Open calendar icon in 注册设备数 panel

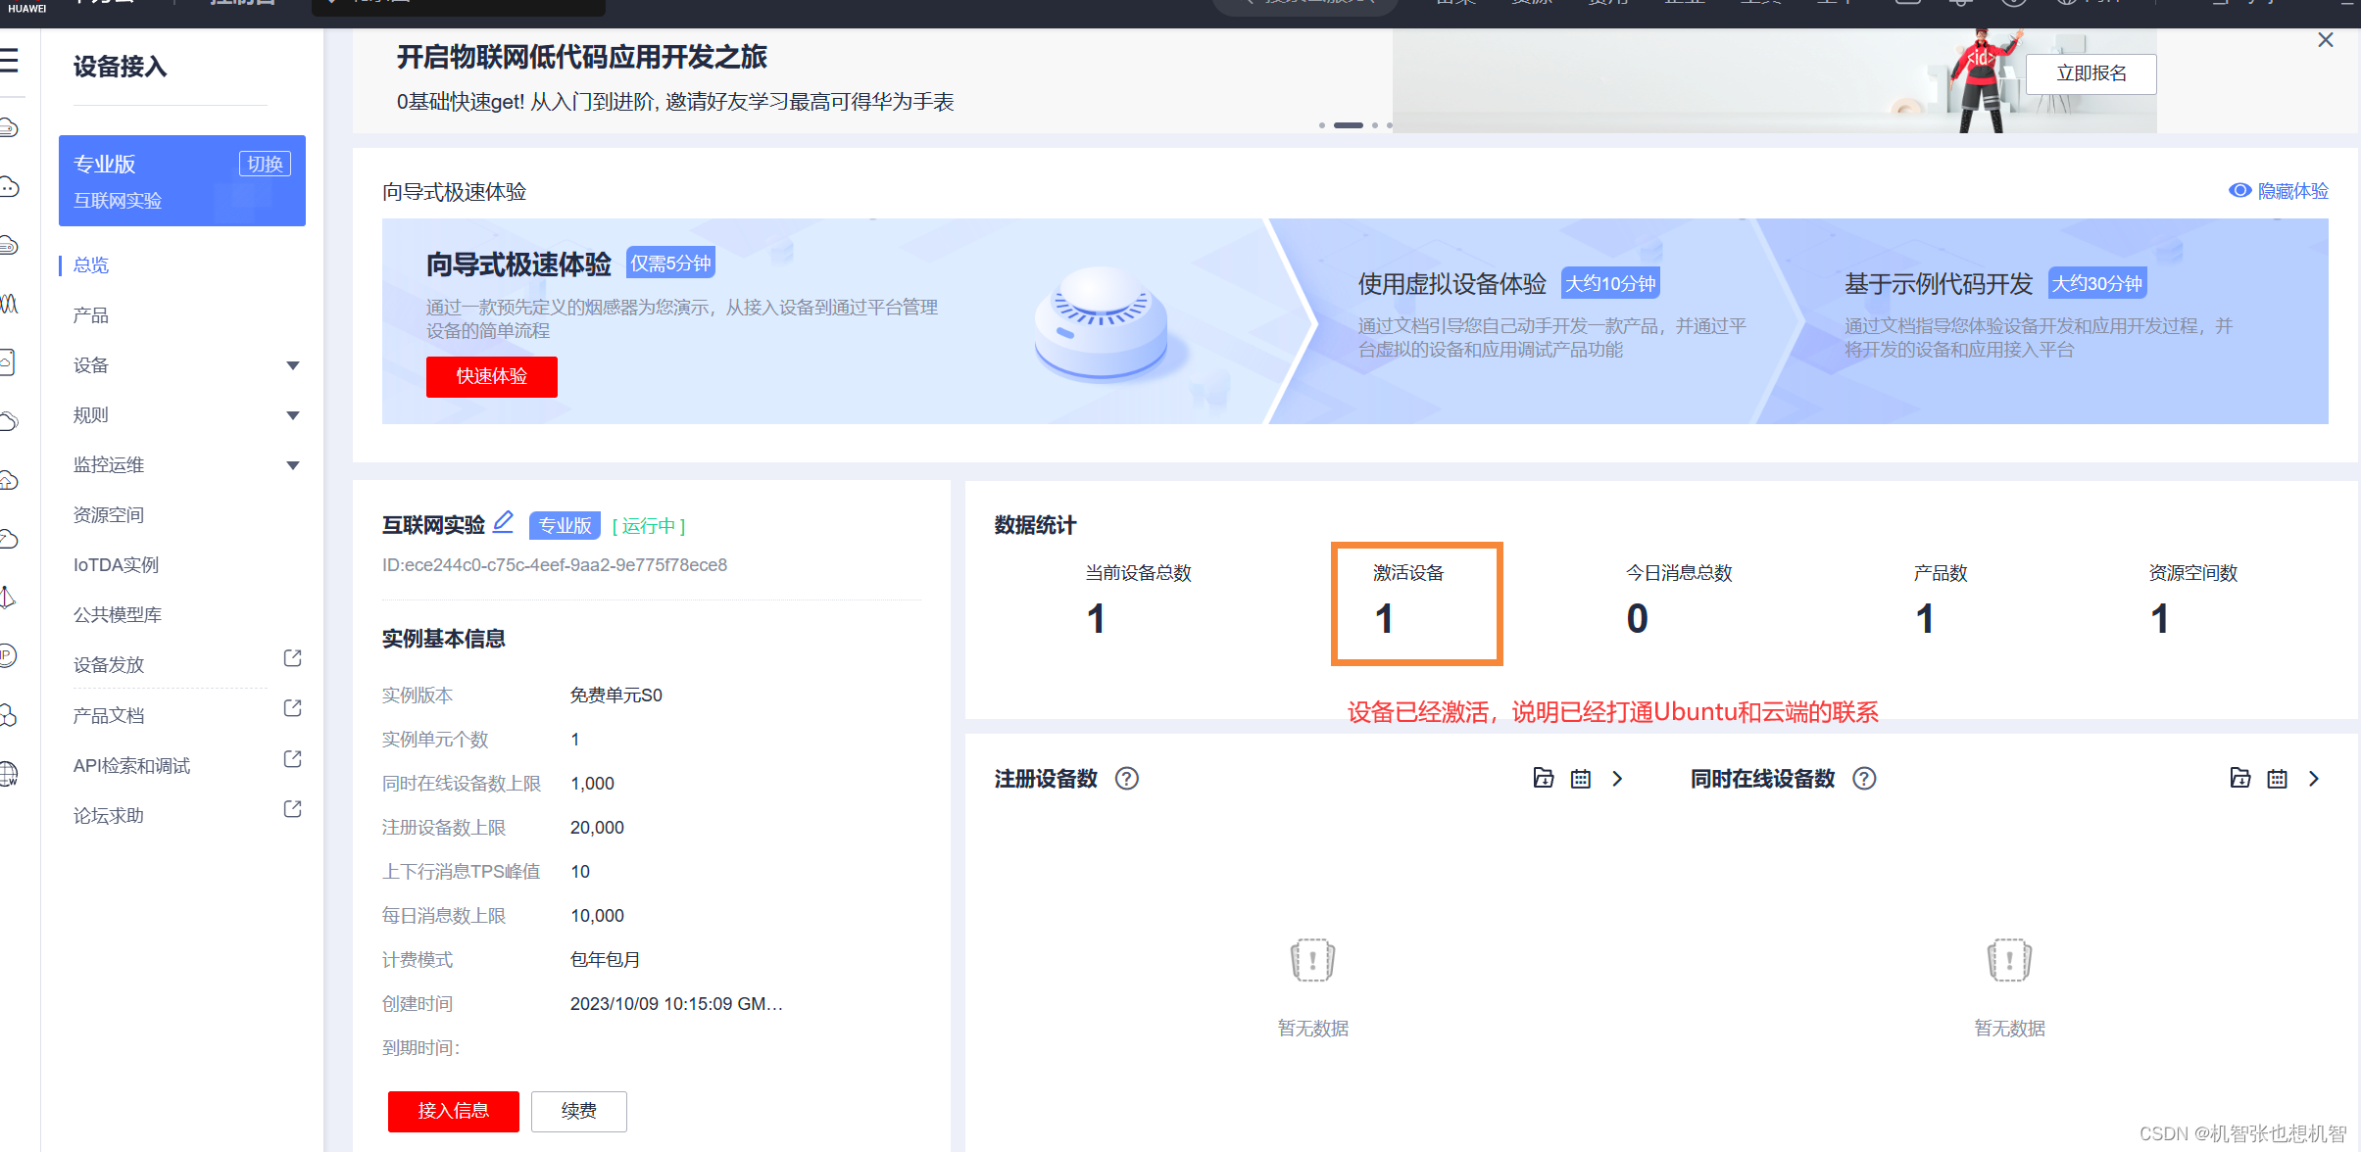coord(1581,779)
